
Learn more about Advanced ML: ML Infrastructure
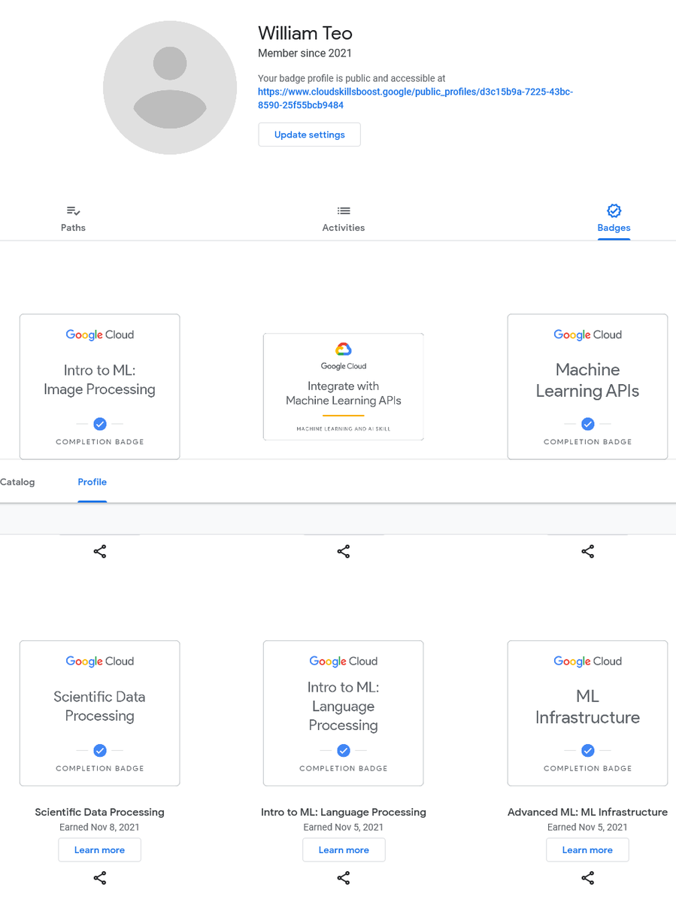(587, 850)
